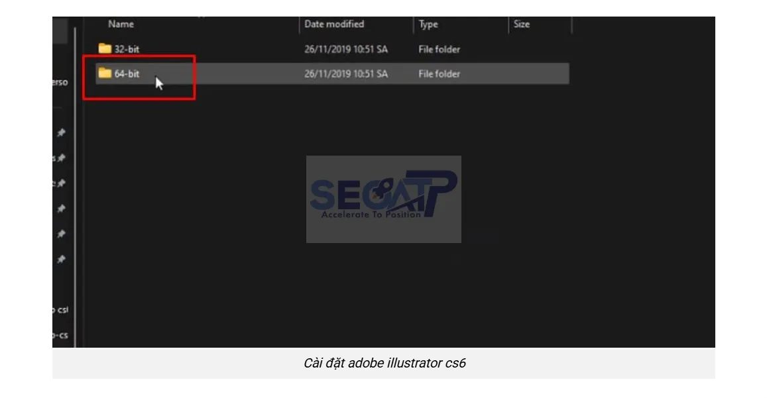The height and width of the screenshot is (398, 767).
Task: Click the sidebar vertical scrollbar
Action: (75, 185)
